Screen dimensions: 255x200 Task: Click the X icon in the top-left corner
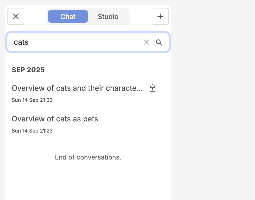point(16,16)
